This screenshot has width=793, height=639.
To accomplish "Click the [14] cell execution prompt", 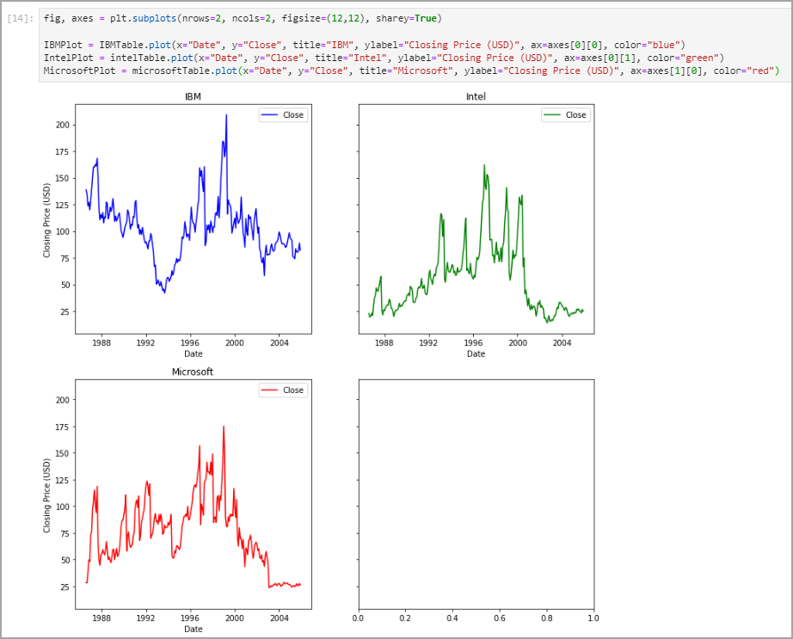I will (x=21, y=19).
